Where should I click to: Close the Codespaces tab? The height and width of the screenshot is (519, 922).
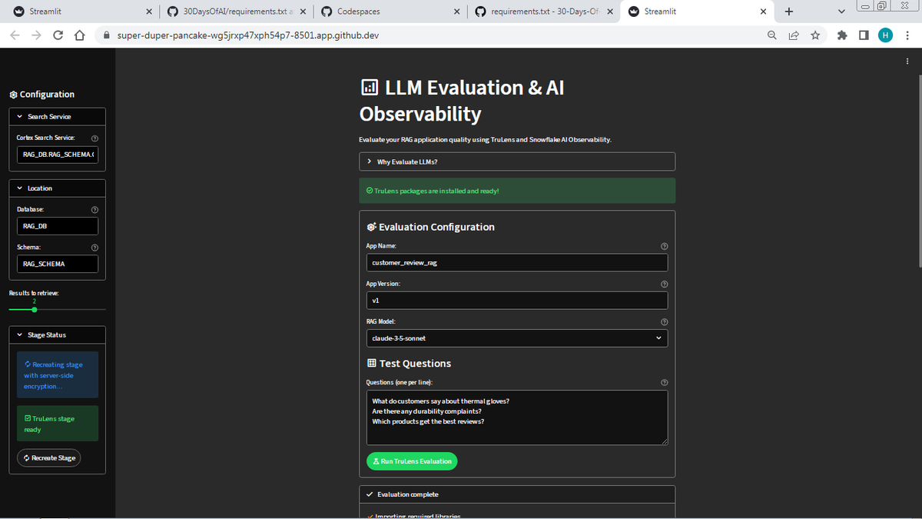tap(457, 12)
